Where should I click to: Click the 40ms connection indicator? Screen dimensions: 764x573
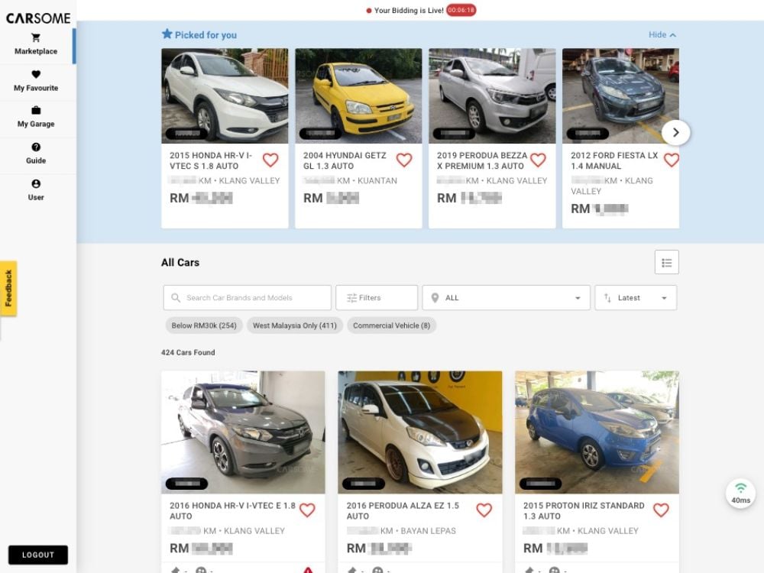coord(740,493)
